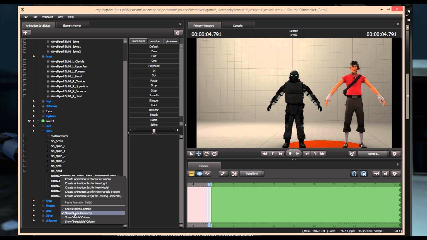Open the File menu

tap(25, 17)
